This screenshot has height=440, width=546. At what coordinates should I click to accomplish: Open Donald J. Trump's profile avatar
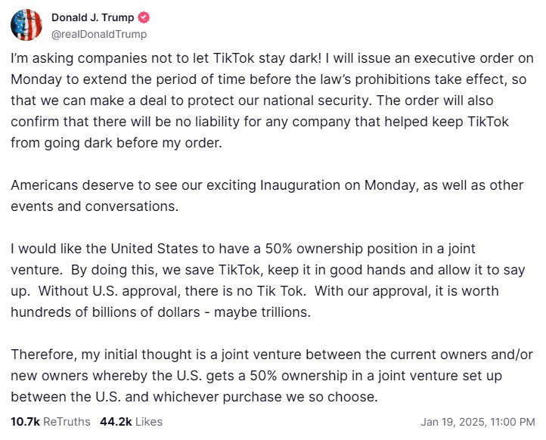pos(26,25)
